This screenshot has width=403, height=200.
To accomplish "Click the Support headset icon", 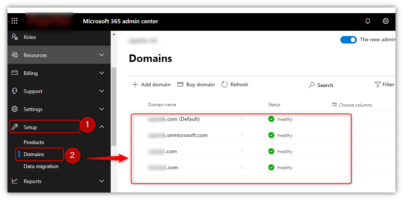I will point(15,91).
